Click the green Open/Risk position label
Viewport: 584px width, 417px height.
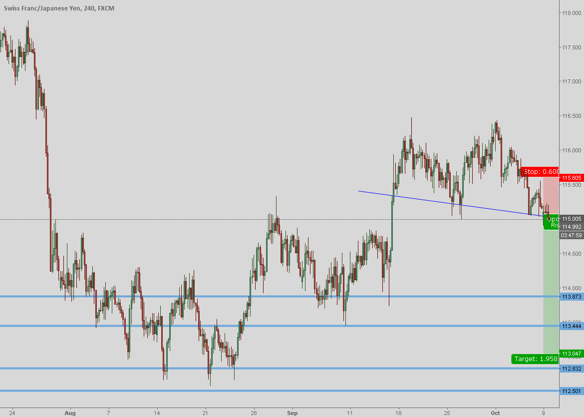pos(552,222)
